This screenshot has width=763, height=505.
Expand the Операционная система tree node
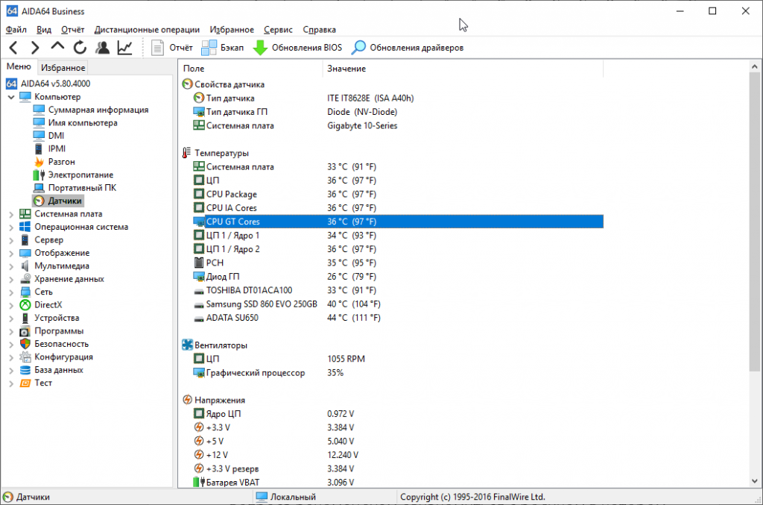tap(11, 227)
